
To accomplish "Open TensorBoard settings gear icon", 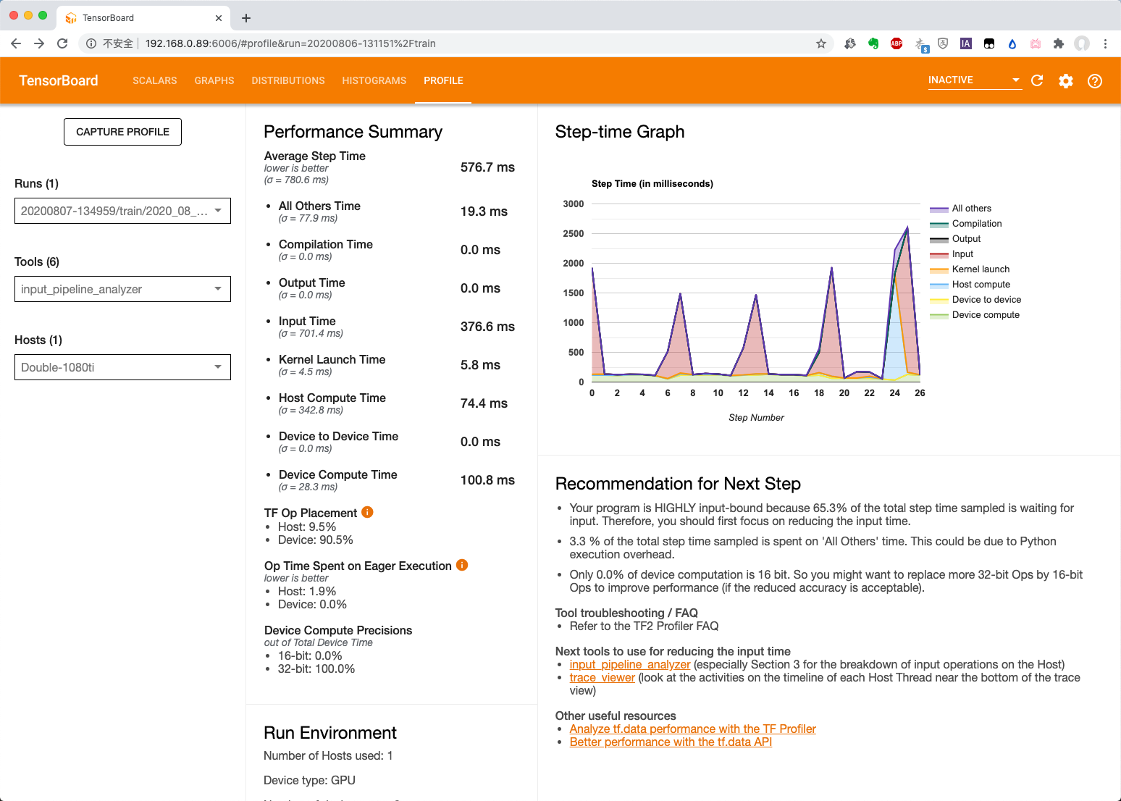I will [1066, 80].
